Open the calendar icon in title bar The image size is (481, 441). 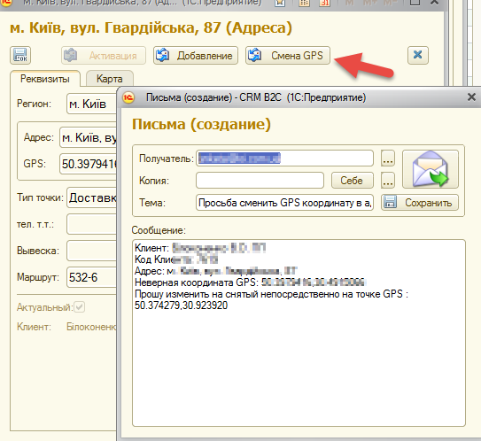(x=324, y=3)
